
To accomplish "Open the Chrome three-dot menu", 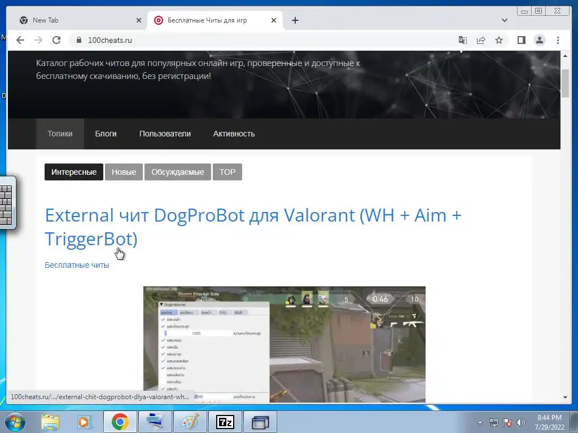I will 558,40.
